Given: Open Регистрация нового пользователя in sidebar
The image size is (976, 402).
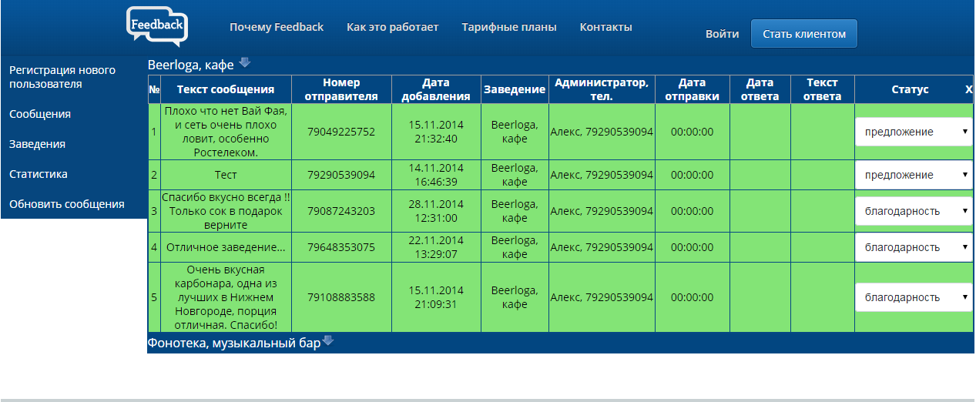Looking at the screenshot, I should 62,77.
